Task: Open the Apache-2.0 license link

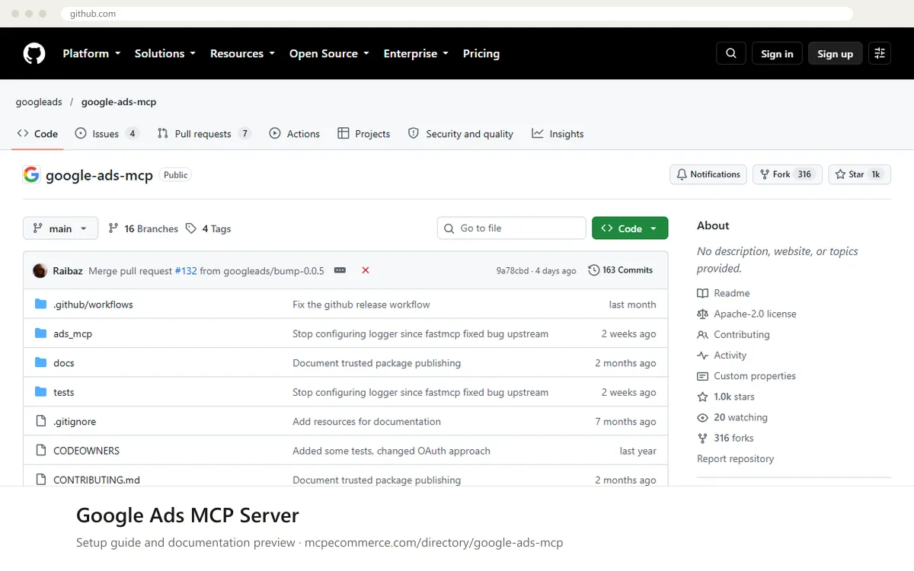Action: (755, 314)
